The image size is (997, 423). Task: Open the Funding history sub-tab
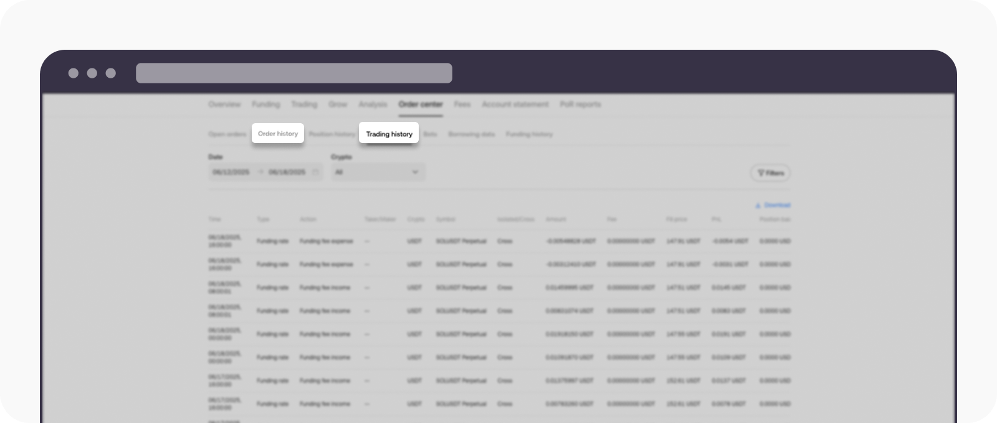[x=529, y=134]
